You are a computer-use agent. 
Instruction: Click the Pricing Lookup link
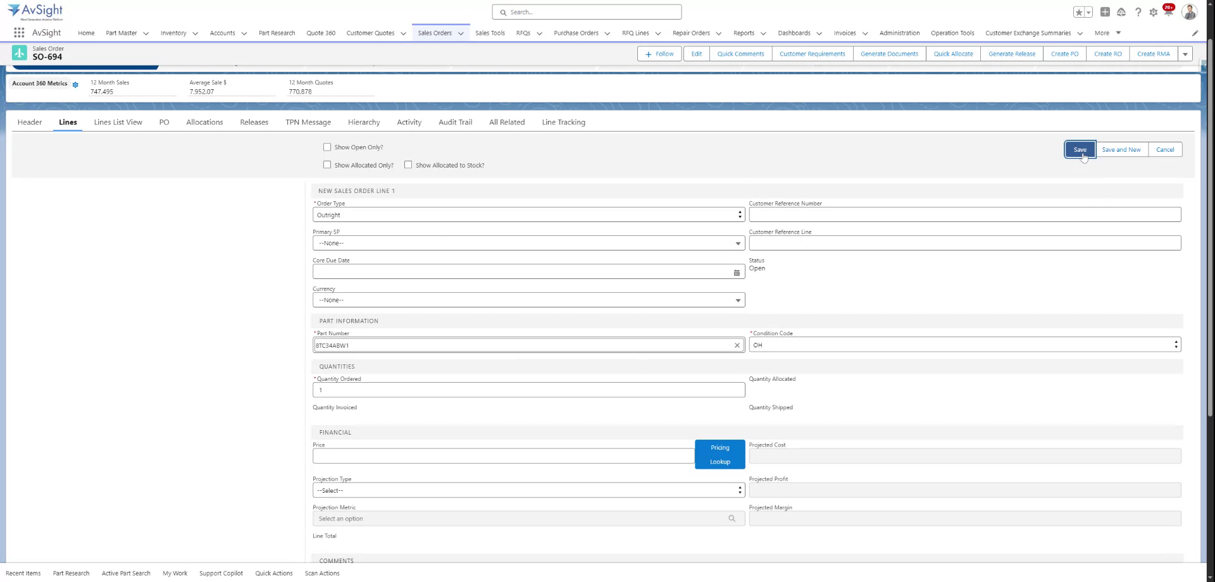(719, 454)
